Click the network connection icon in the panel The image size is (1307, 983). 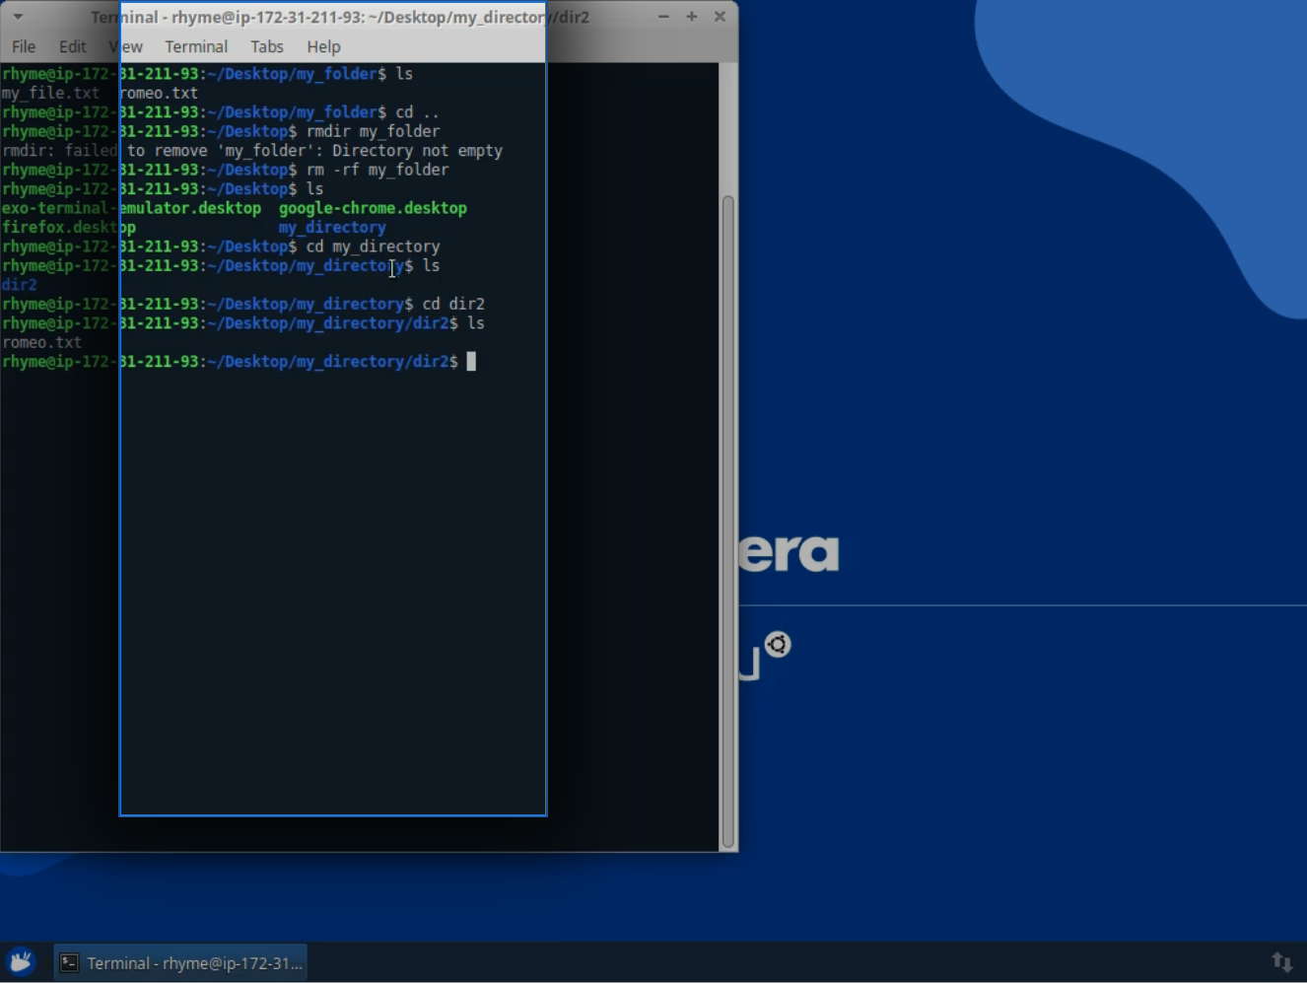[x=1281, y=962]
